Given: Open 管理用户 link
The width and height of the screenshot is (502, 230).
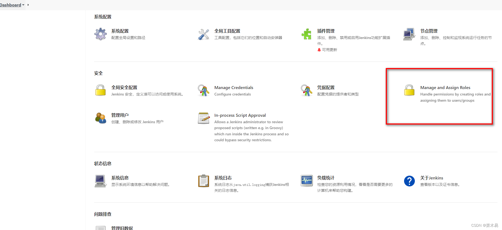Looking at the screenshot, I should click(120, 115).
